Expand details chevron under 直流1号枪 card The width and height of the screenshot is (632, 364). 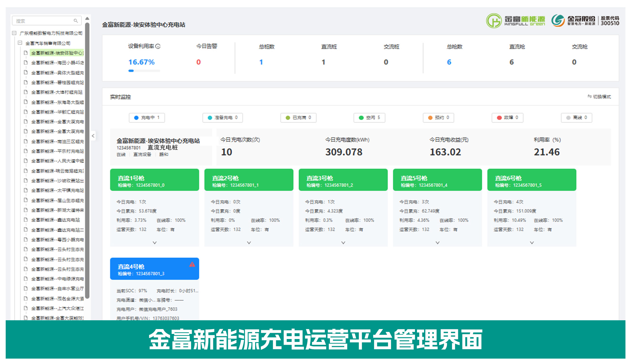(154, 243)
